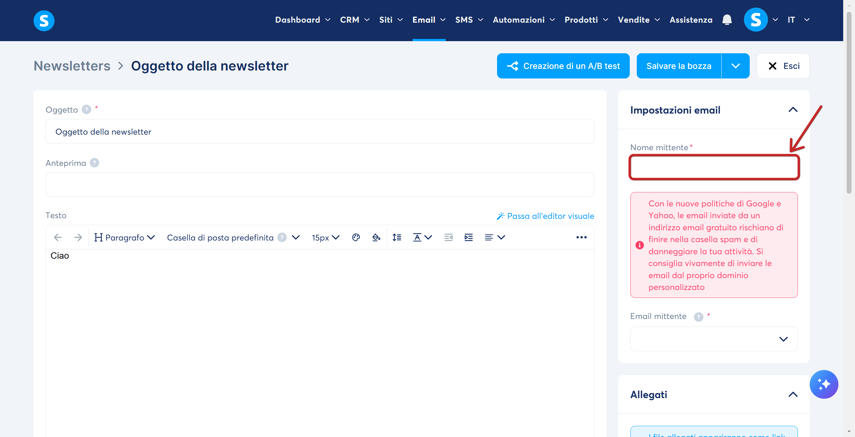Click the page vertical scrollbar
This screenshot has height=437, width=855.
point(849,103)
